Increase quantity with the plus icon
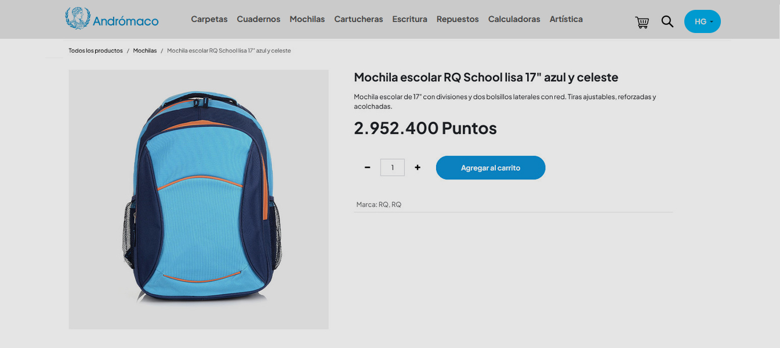 click(418, 167)
